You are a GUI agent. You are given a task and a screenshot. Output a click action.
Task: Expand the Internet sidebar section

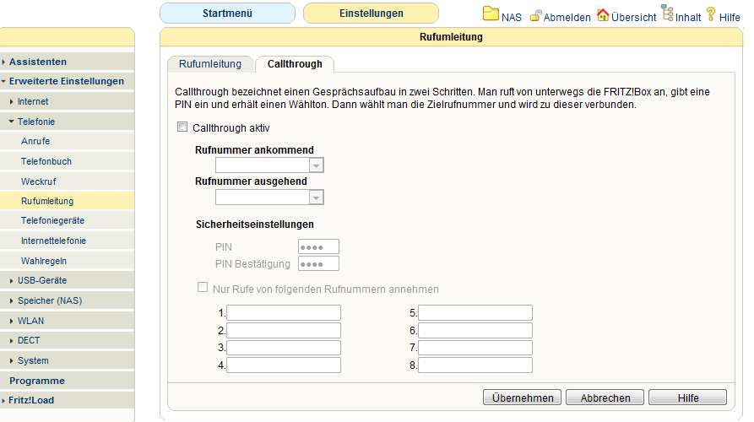(33, 101)
